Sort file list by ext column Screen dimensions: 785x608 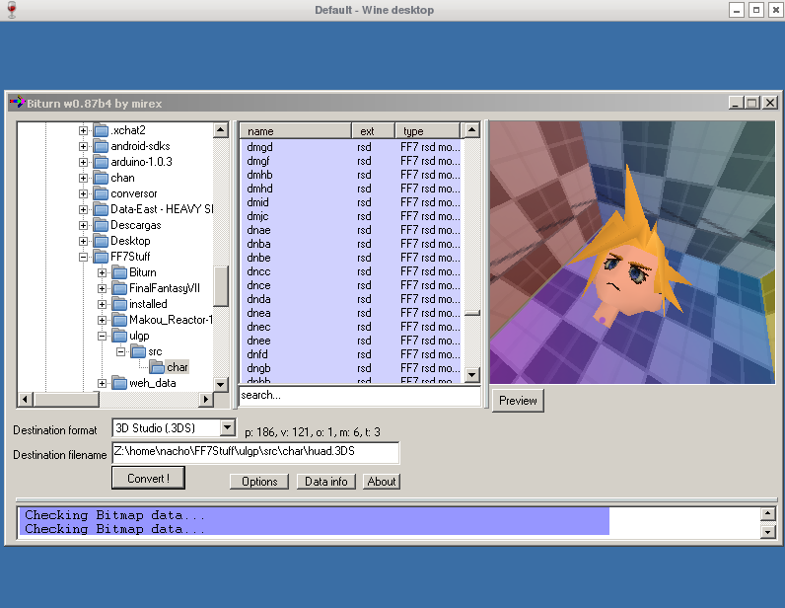point(374,131)
